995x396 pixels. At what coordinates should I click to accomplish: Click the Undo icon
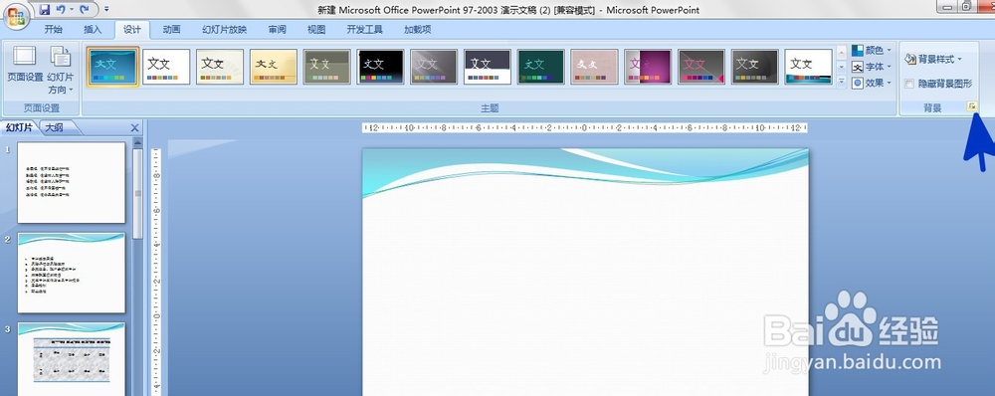(x=61, y=10)
